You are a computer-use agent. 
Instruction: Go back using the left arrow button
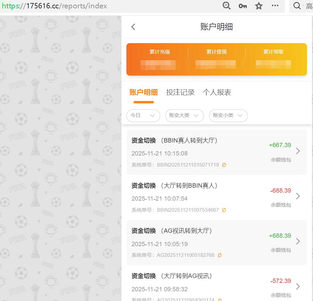tap(133, 27)
